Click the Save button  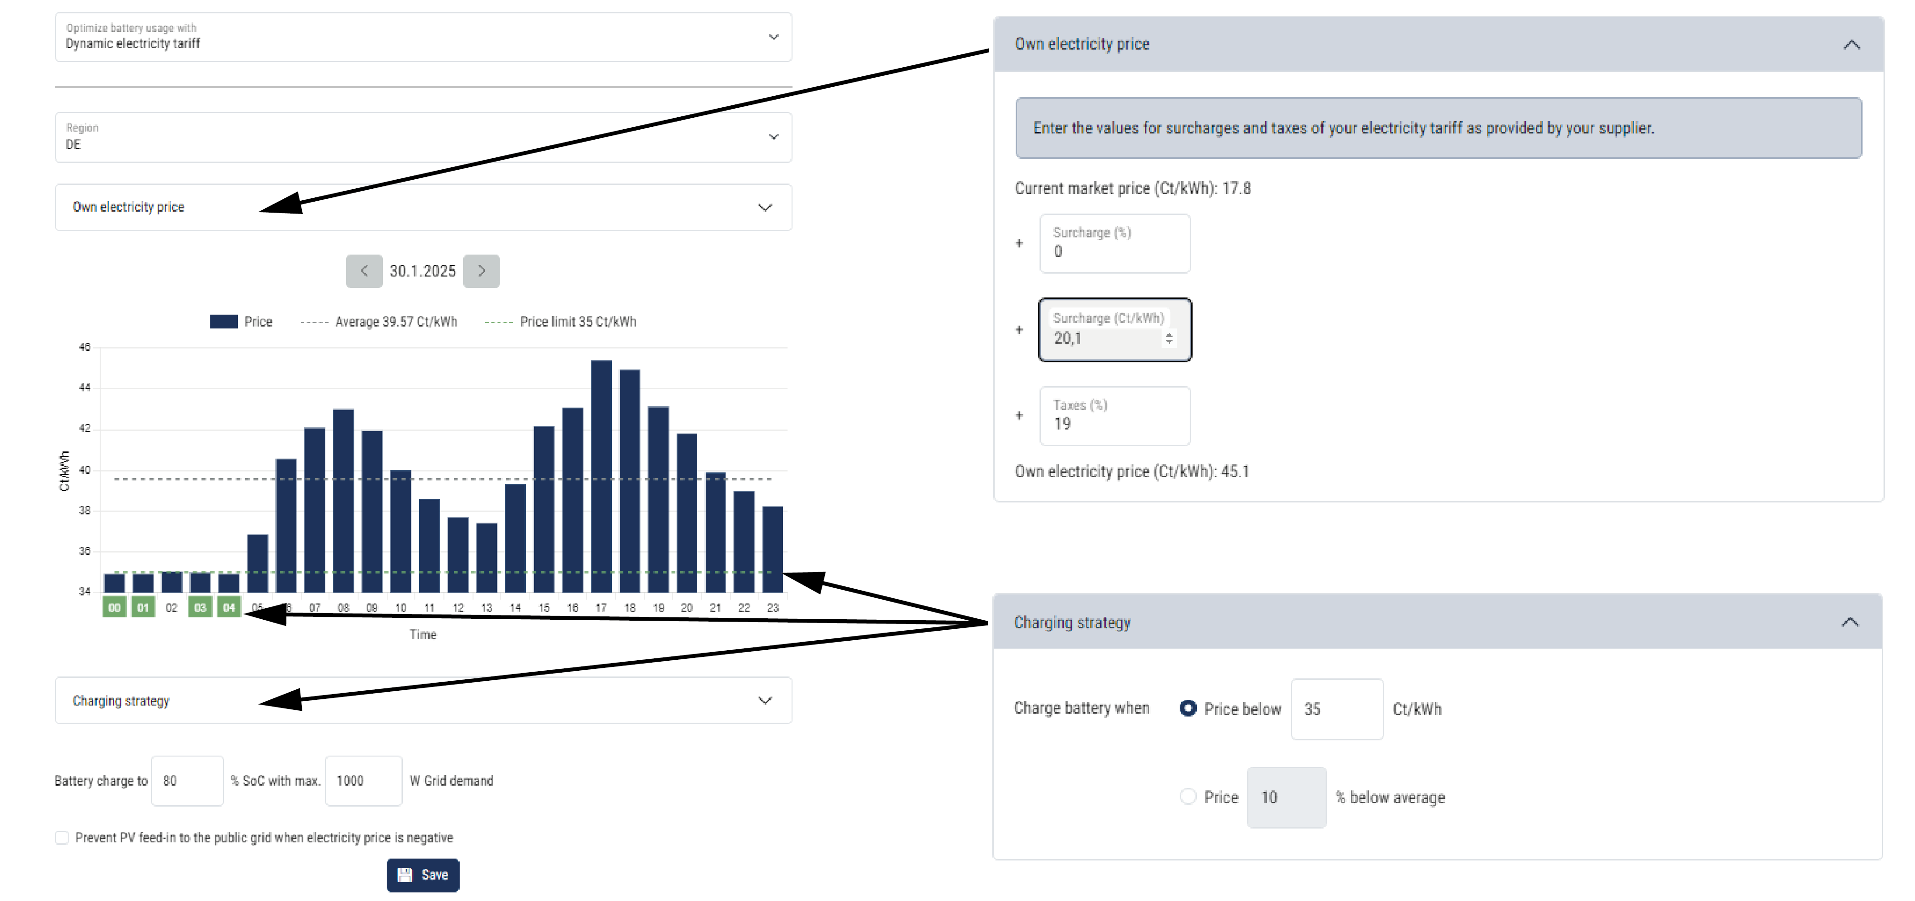pos(422,875)
